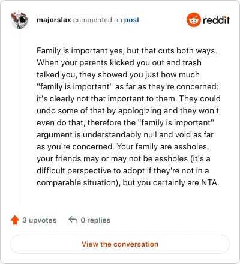Click the sentence starting Family is important yes
This screenshot has width=240, height=264.
point(127,51)
